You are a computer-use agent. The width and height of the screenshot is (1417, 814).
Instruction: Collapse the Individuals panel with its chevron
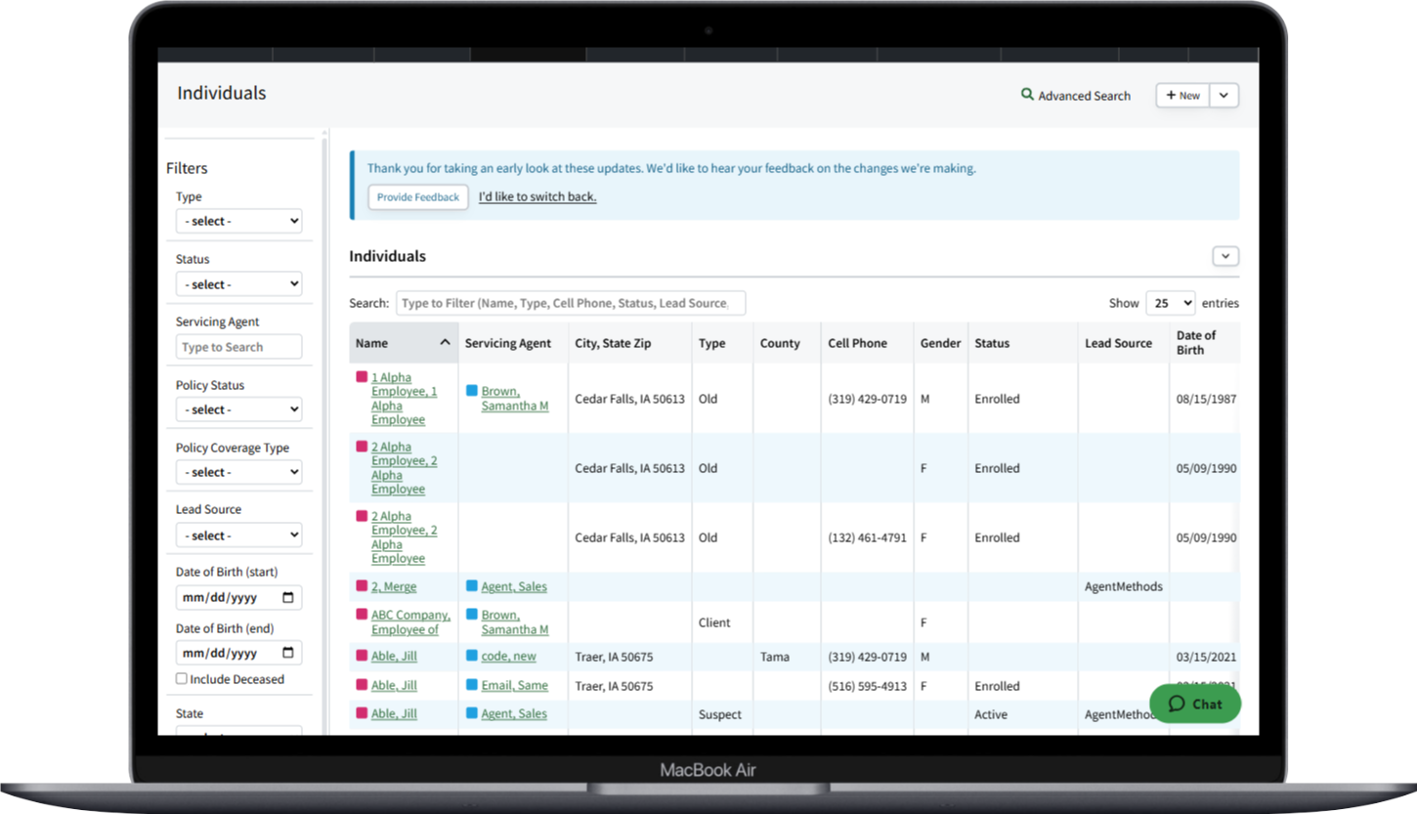[1224, 255]
